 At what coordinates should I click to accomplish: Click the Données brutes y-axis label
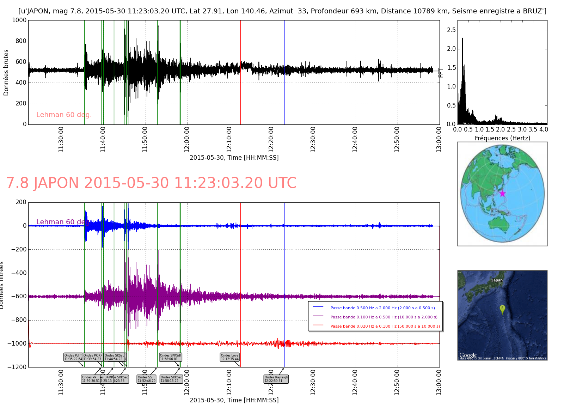point(6,73)
